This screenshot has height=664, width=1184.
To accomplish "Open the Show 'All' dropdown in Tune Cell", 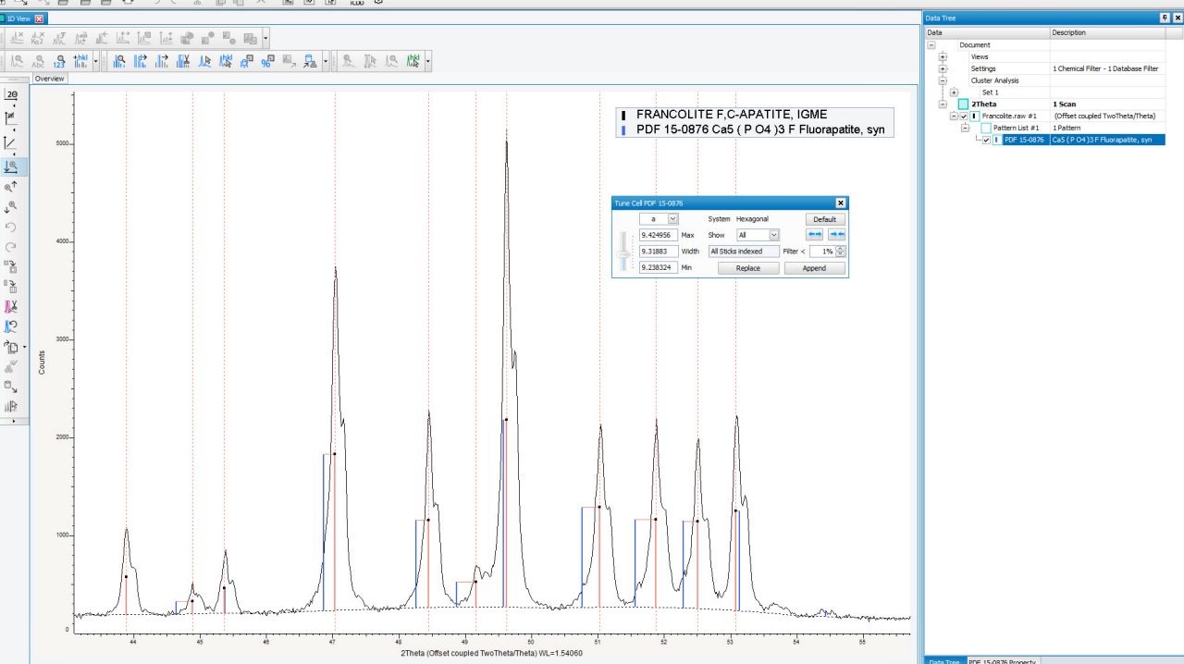I will [x=773, y=235].
